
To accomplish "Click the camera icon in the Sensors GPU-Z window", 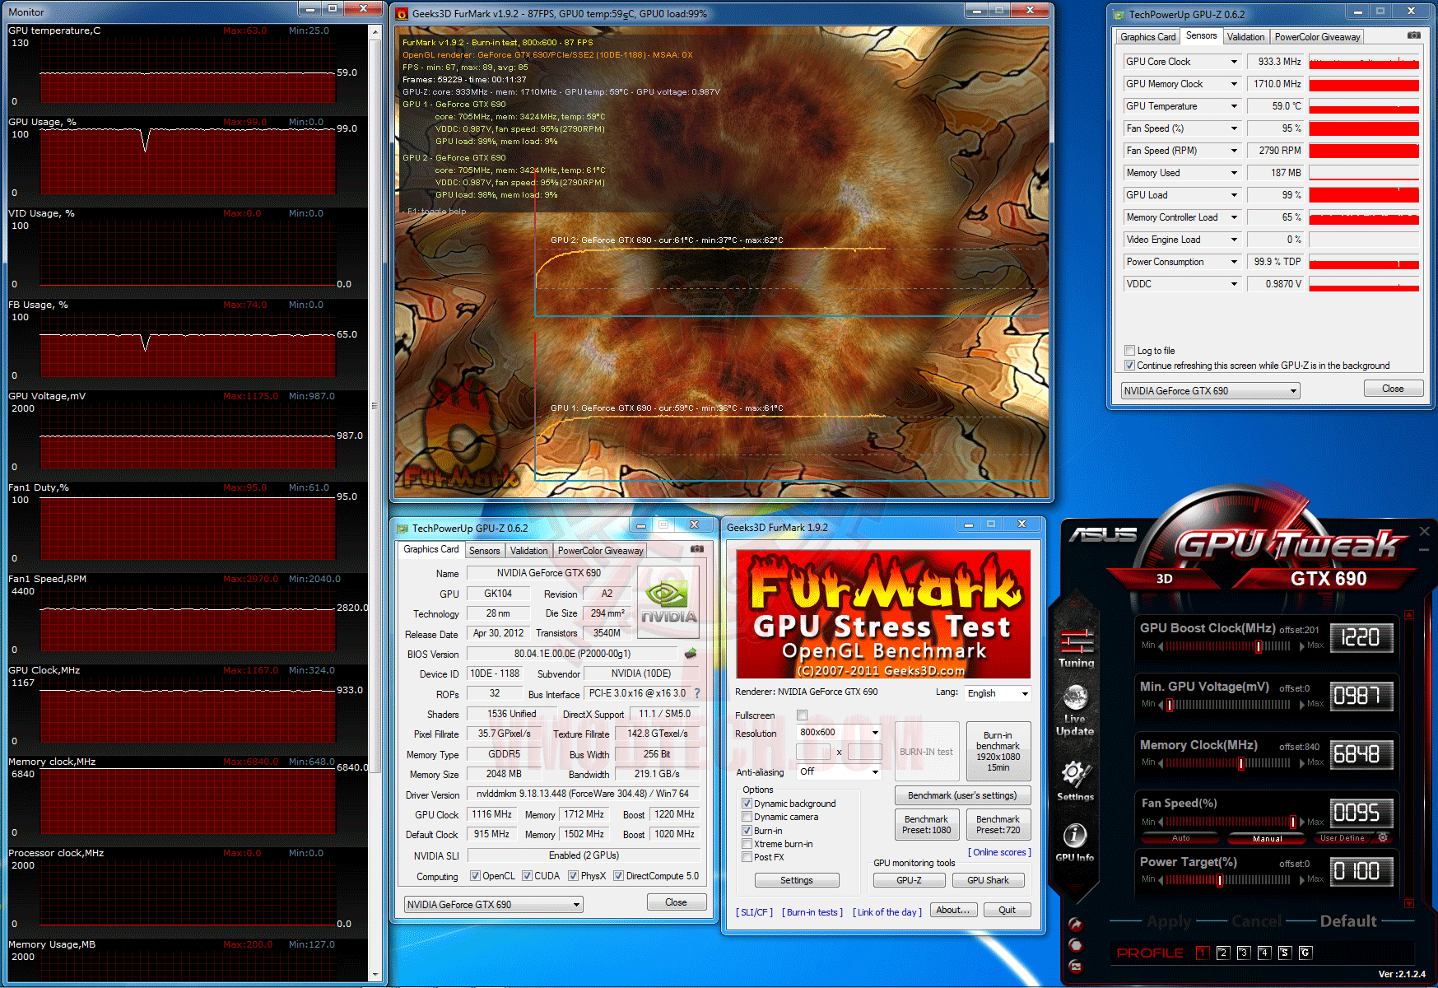I will [1414, 35].
